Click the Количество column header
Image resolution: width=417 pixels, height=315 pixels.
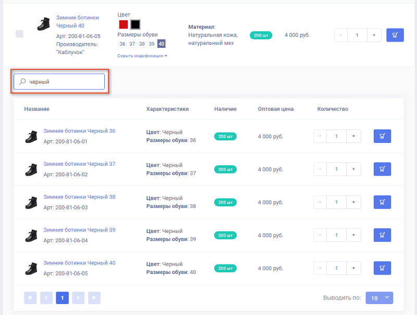[333, 109]
